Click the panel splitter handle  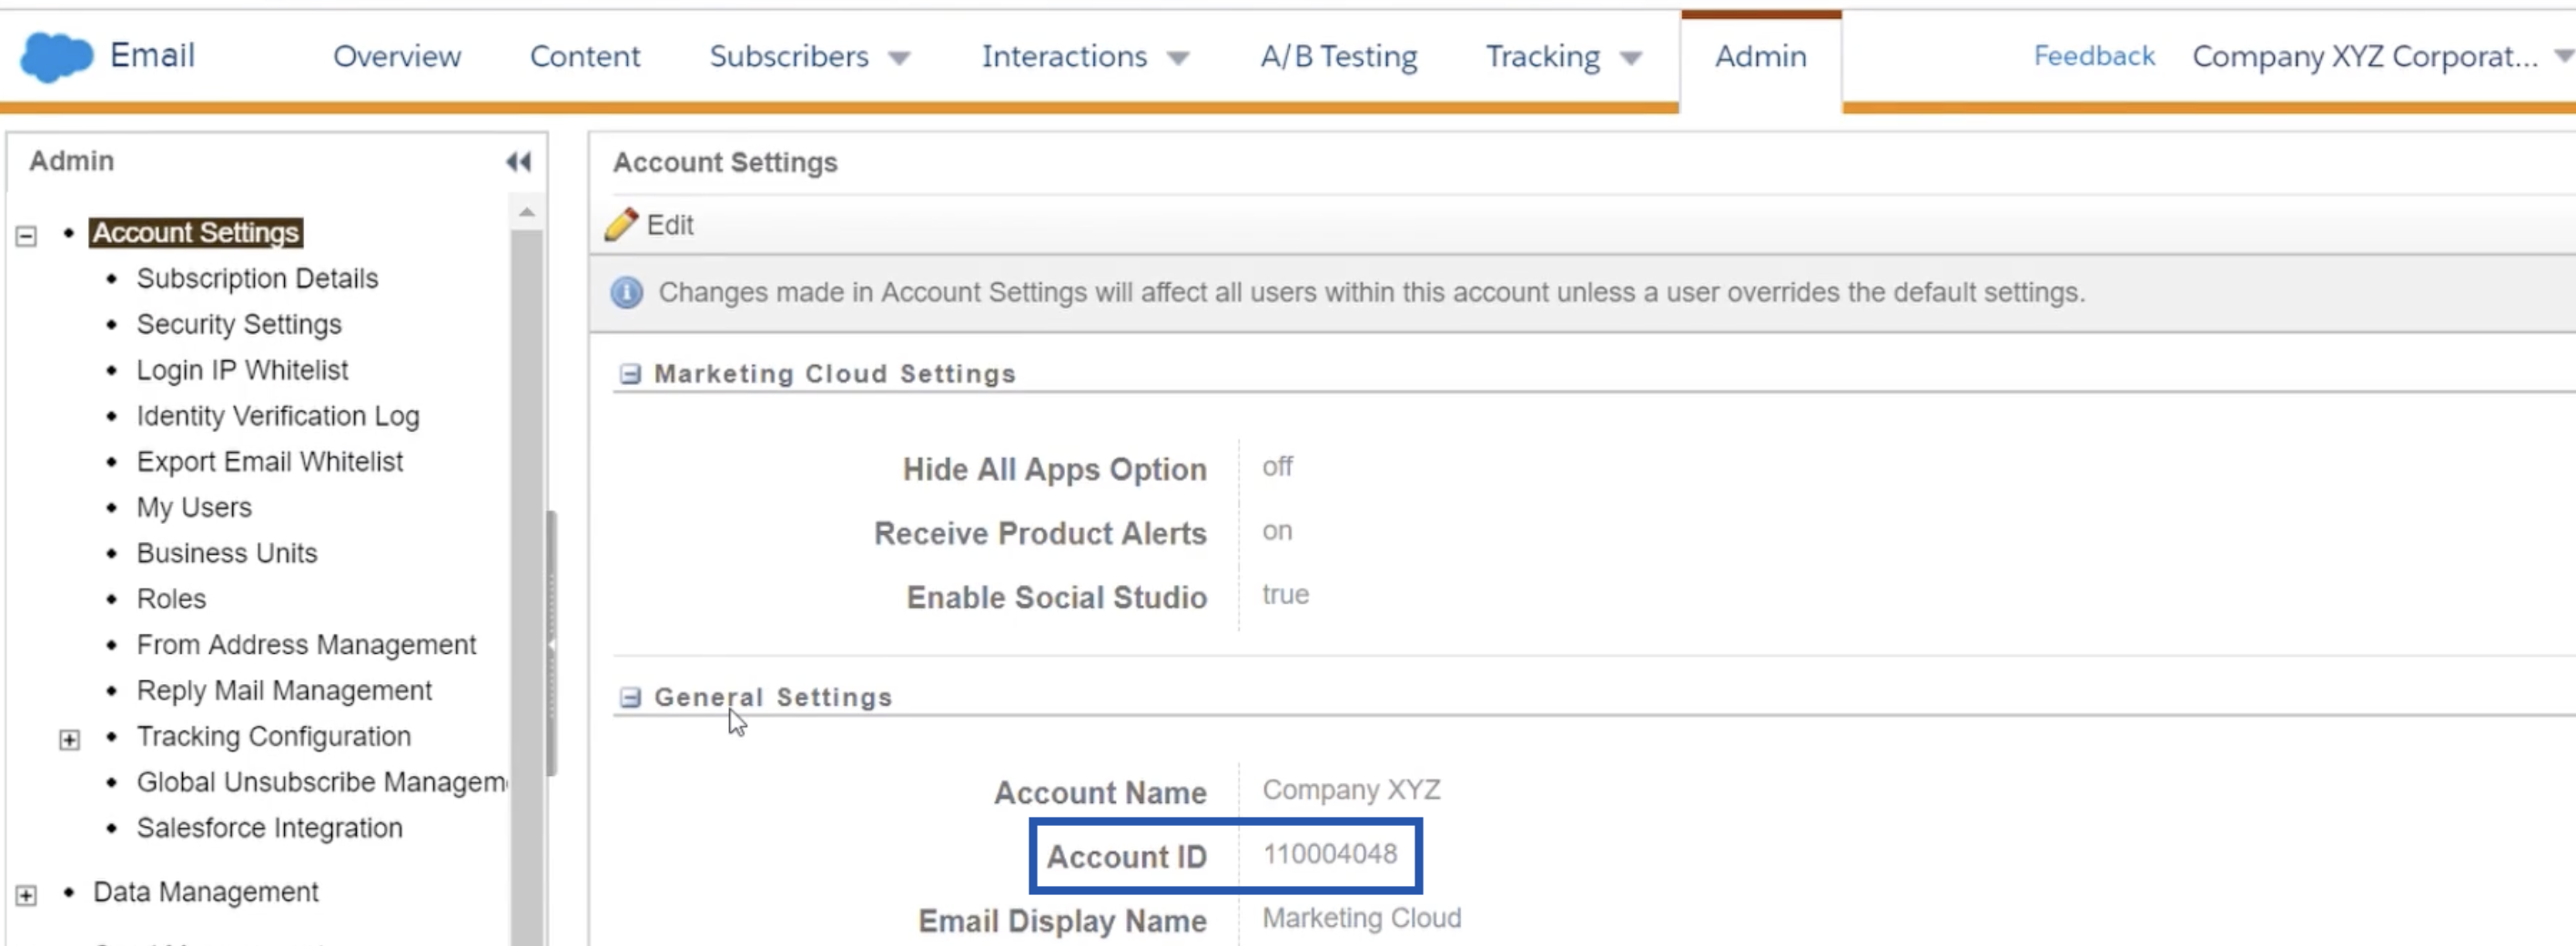pos(551,644)
